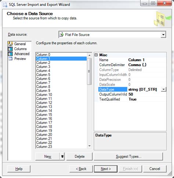The image size is (174, 178).
Task: Click the Columns page icon
Action: (x=10, y=49)
